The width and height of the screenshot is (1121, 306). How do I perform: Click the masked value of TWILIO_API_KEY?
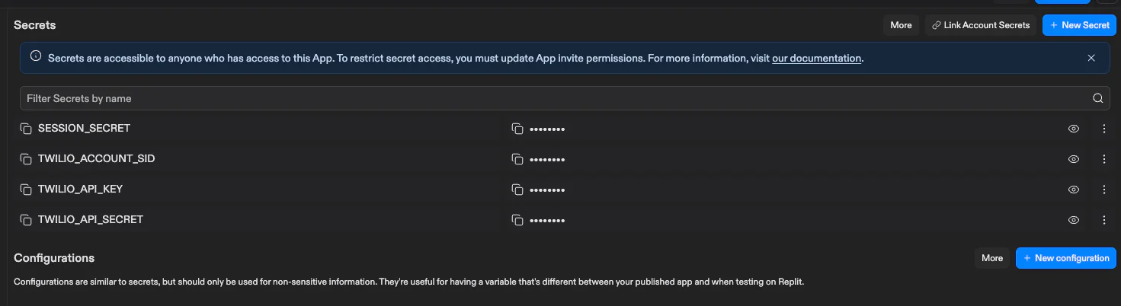(x=547, y=190)
